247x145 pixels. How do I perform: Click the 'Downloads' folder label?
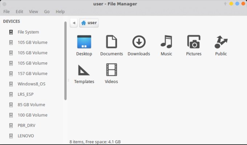[x=139, y=54]
